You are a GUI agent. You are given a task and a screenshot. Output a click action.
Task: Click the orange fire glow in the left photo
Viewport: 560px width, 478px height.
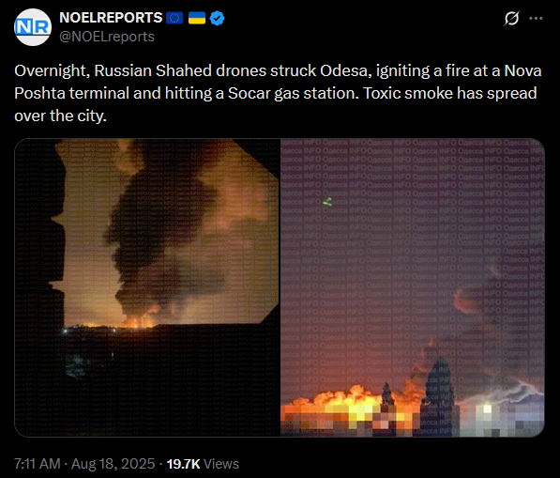coord(141,318)
